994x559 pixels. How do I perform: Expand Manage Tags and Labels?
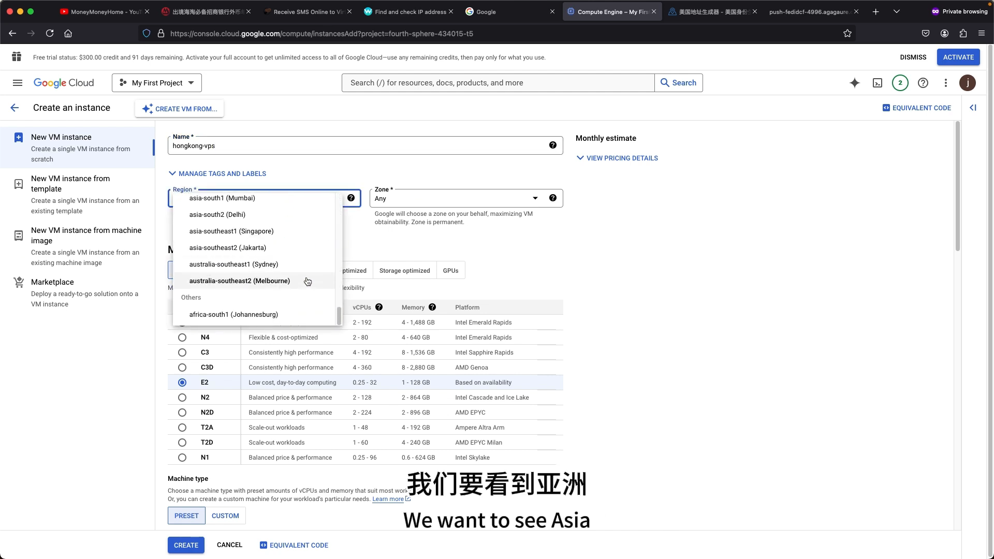pos(217,174)
